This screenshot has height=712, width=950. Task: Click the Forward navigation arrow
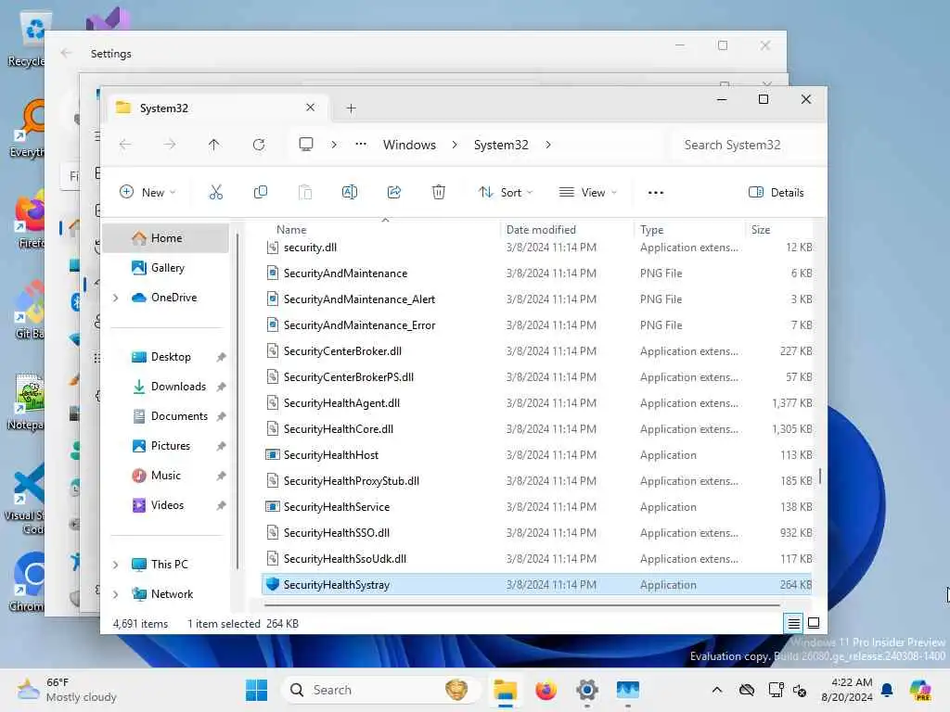pyautogui.click(x=170, y=145)
